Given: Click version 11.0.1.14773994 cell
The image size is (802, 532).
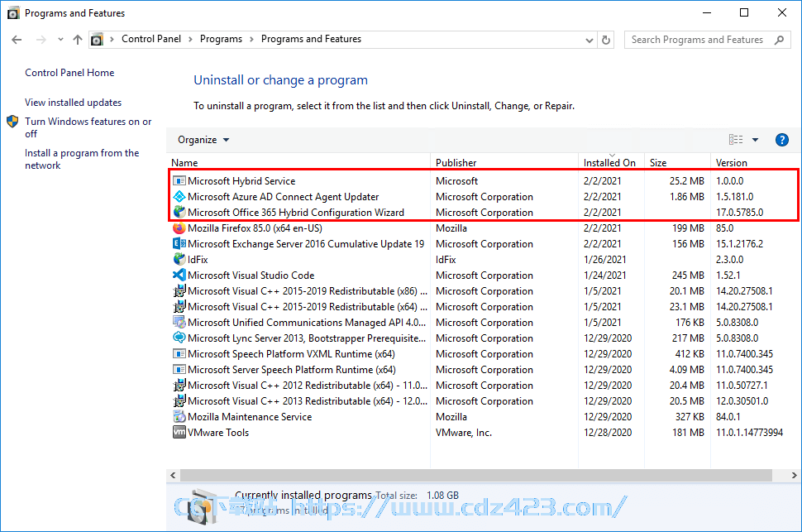Looking at the screenshot, I should click(749, 433).
